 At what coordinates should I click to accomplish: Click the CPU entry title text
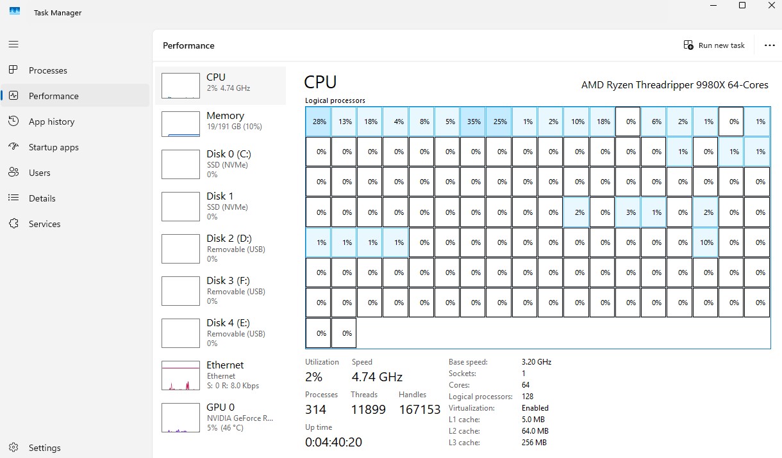tap(216, 77)
